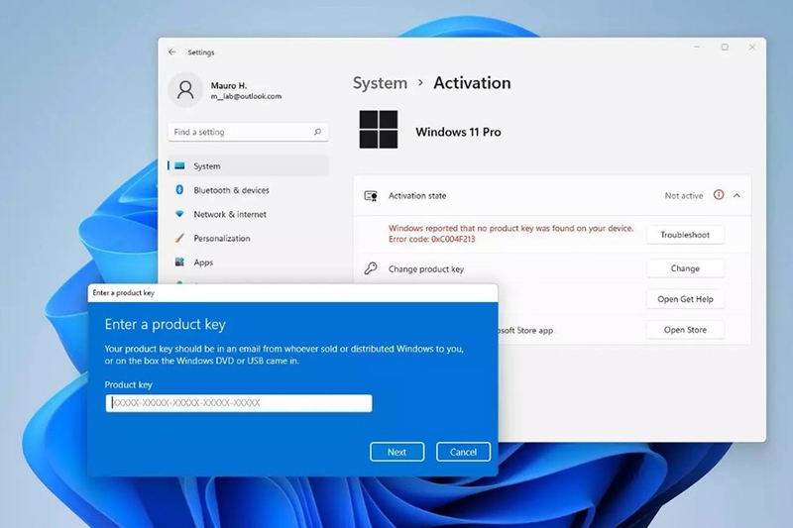Click the Error code 0xC004F213 text
The image size is (793, 528).
[x=432, y=239]
